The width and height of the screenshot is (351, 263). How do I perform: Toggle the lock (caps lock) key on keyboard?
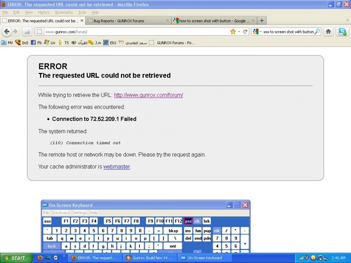coord(52,246)
